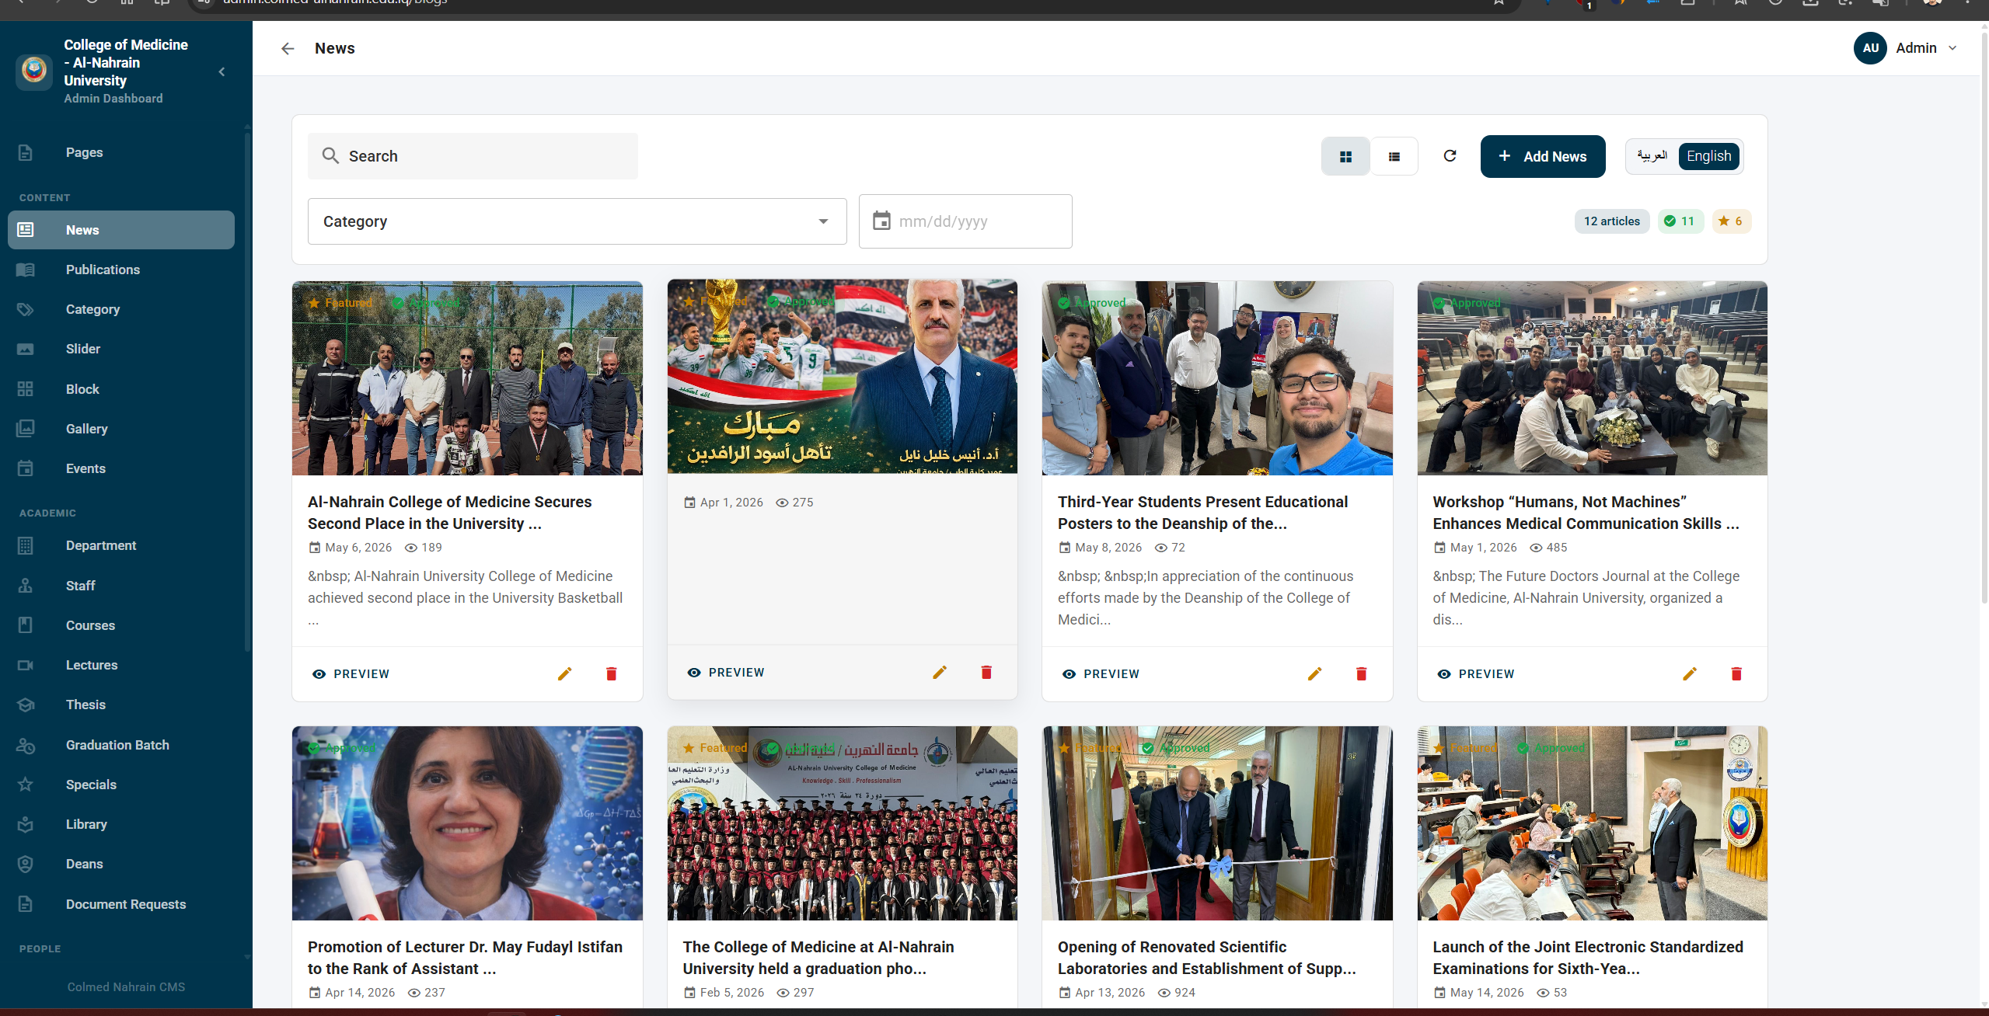Viewport: 1989px width, 1016px height.
Task: Click the College of Medicine logo
Action: tap(34, 71)
